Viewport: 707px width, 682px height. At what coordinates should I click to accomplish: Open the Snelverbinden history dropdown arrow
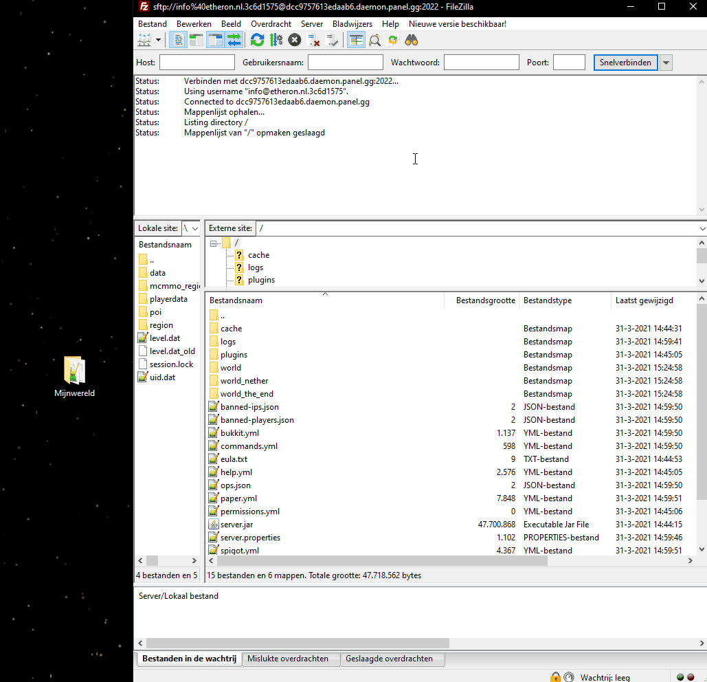click(x=665, y=63)
